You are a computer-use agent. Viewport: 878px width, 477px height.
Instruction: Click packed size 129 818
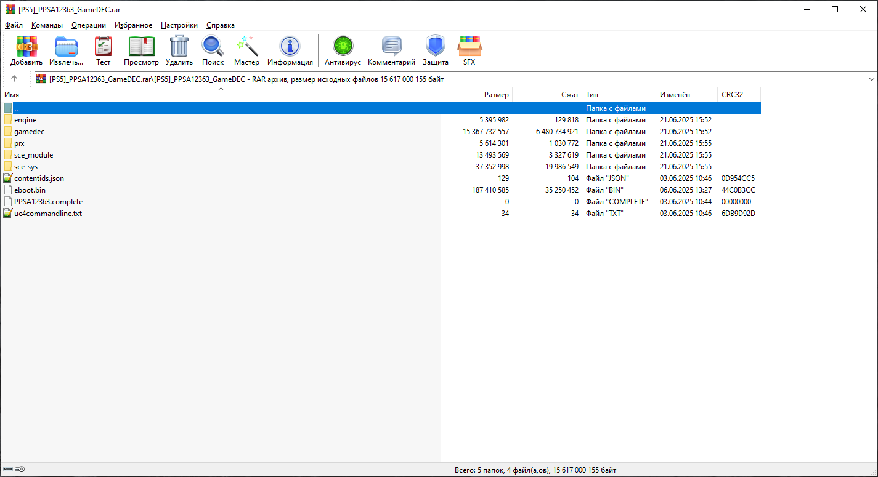click(x=566, y=120)
